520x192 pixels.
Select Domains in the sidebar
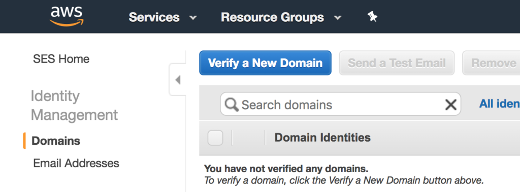tap(56, 141)
